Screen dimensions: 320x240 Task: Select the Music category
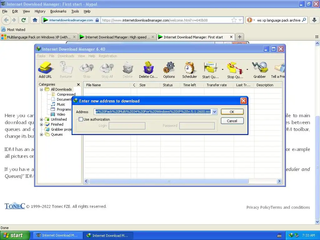(61, 104)
